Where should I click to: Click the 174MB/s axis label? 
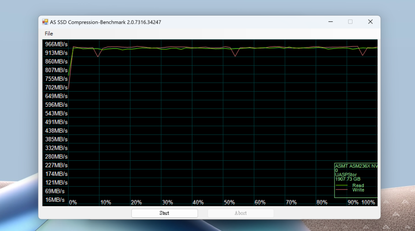[56, 174]
